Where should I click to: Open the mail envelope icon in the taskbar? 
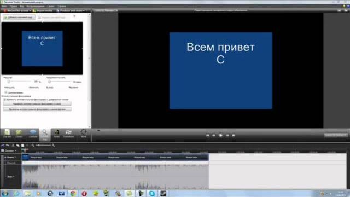tap(61, 193)
